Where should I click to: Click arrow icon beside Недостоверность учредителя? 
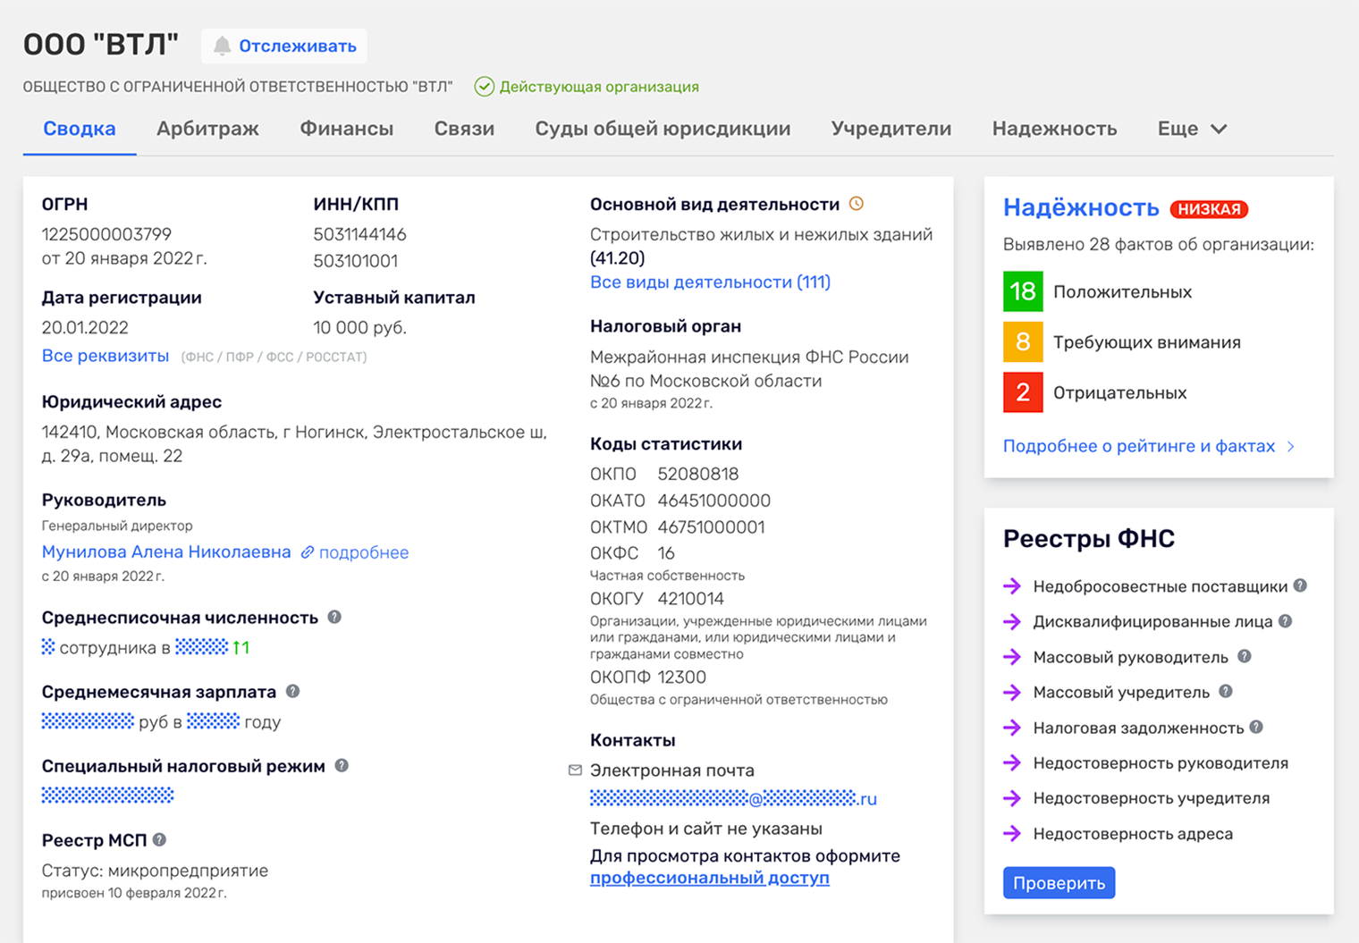tap(1012, 798)
